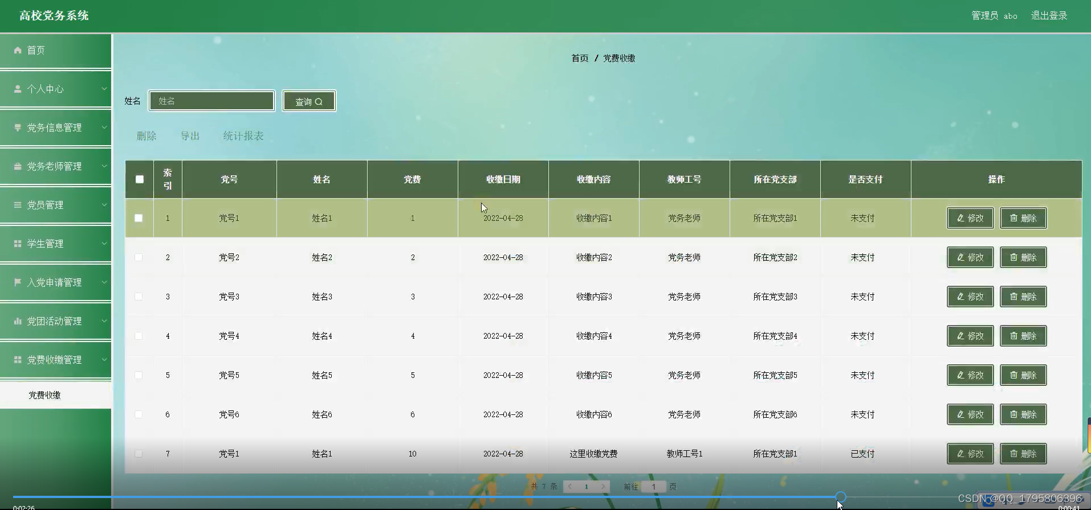The height and width of the screenshot is (510, 1091).
Task: Click the trash icon in row 7's 删除
Action: (1013, 454)
